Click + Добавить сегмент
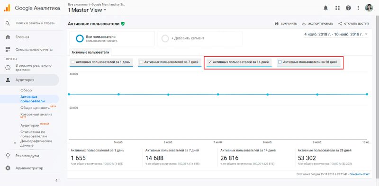379x186 pixels. [188, 38]
